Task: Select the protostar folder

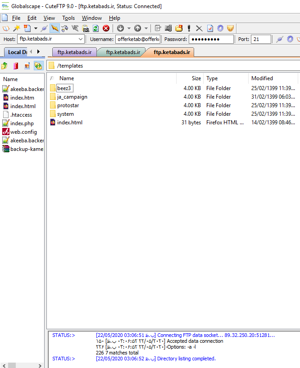Action: tap(68, 105)
